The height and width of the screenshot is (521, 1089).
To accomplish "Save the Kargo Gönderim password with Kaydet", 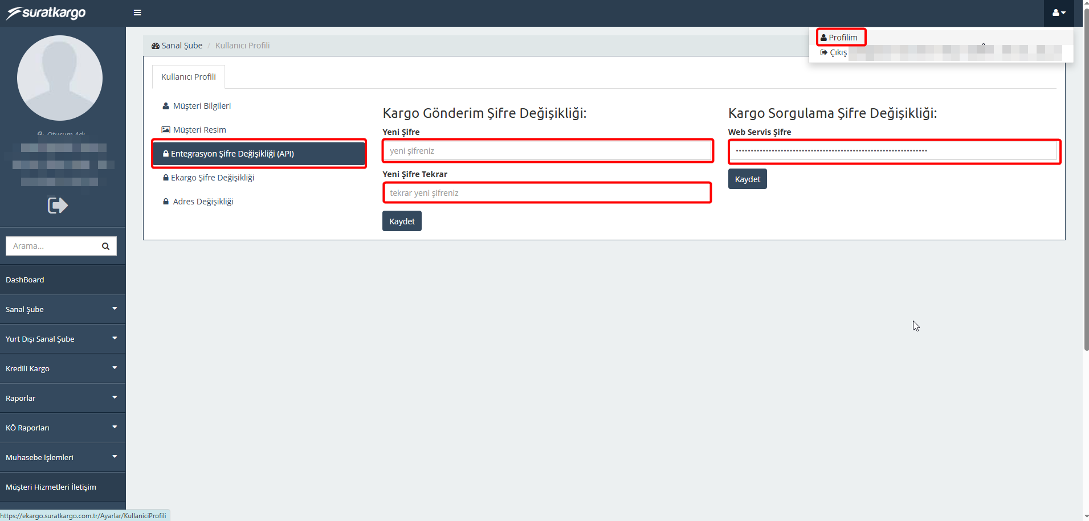I will (402, 221).
